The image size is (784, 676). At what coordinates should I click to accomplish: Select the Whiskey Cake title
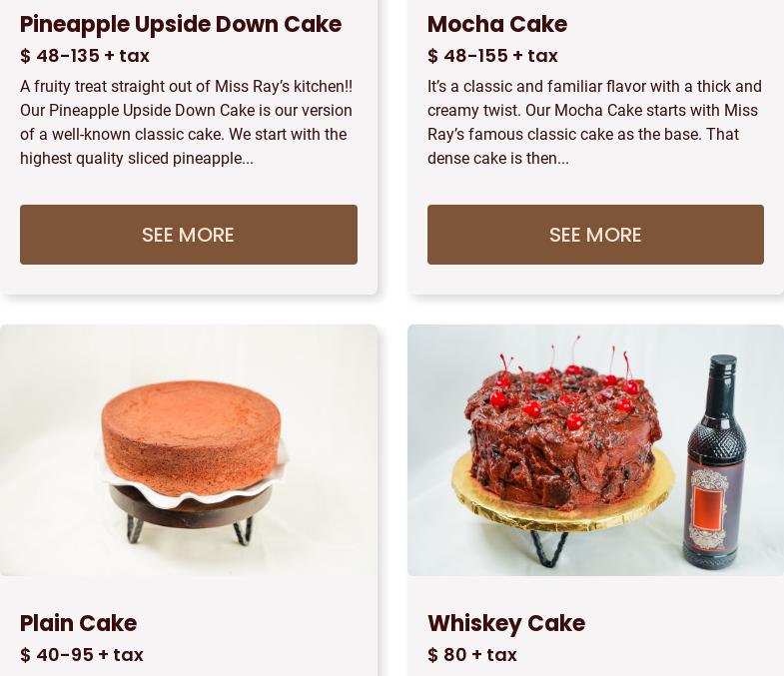click(506, 623)
